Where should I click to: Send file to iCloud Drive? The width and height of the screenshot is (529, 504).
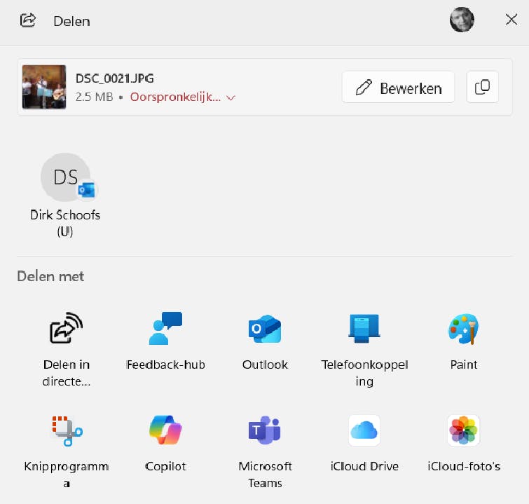(364, 444)
